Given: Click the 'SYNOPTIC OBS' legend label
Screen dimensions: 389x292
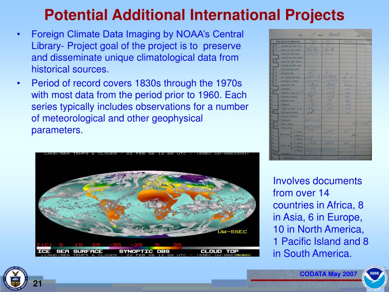Looking at the screenshot, I should [x=144, y=251].
